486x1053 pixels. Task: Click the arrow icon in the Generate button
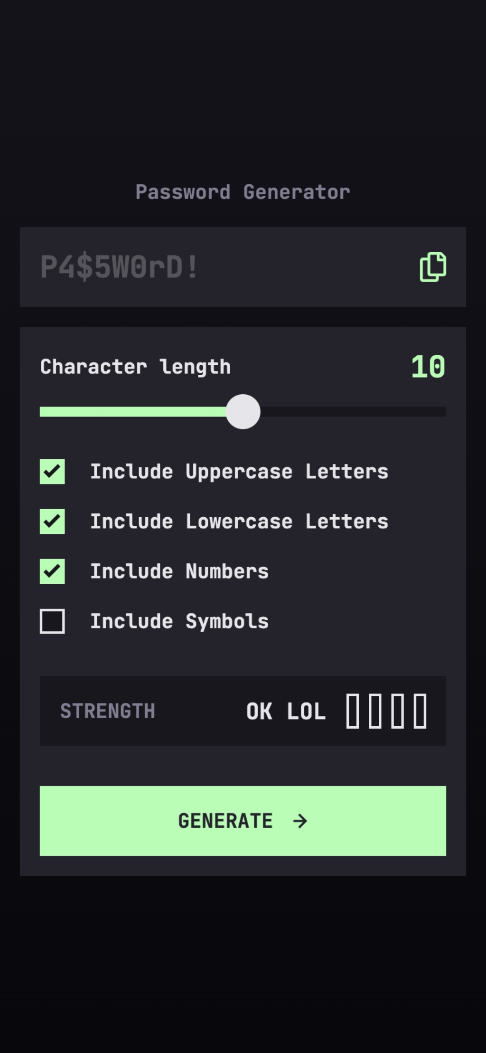300,821
